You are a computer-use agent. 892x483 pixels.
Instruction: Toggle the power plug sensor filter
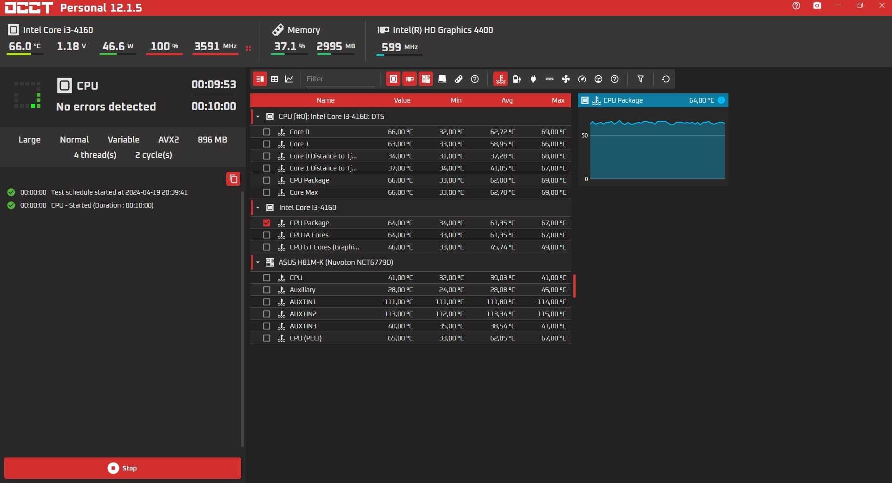coord(533,79)
